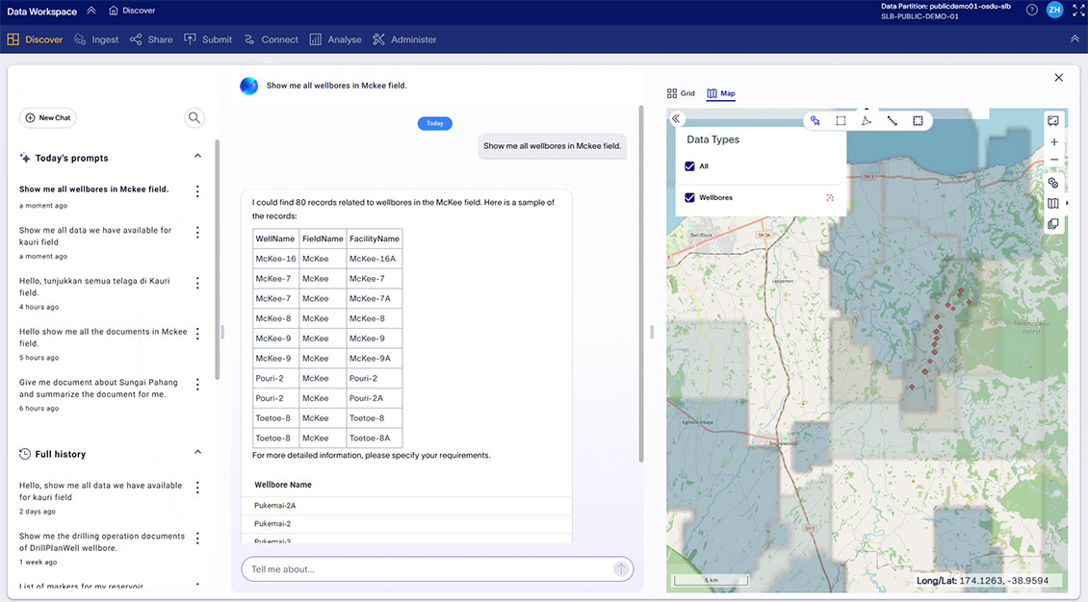
Task: Select the line measurement tool on the map
Action: click(891, 120)
